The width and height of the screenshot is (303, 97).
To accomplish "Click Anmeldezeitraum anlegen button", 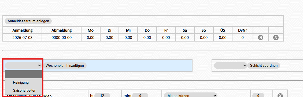I will (x=28, y=21).
